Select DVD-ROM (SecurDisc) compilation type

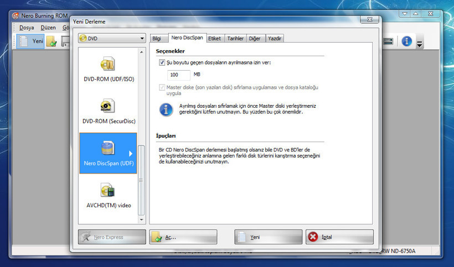pyautogui.click(x=109, y=112)
